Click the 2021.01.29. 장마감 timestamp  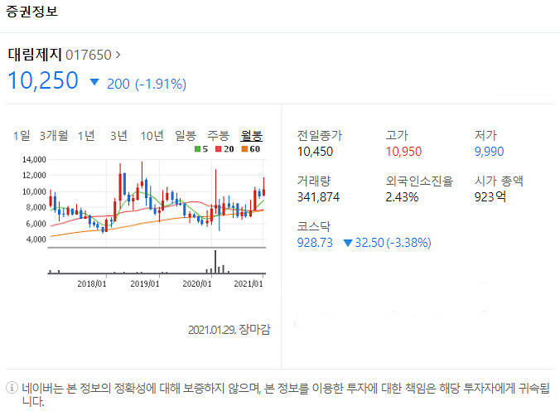(x=229, y=330)
